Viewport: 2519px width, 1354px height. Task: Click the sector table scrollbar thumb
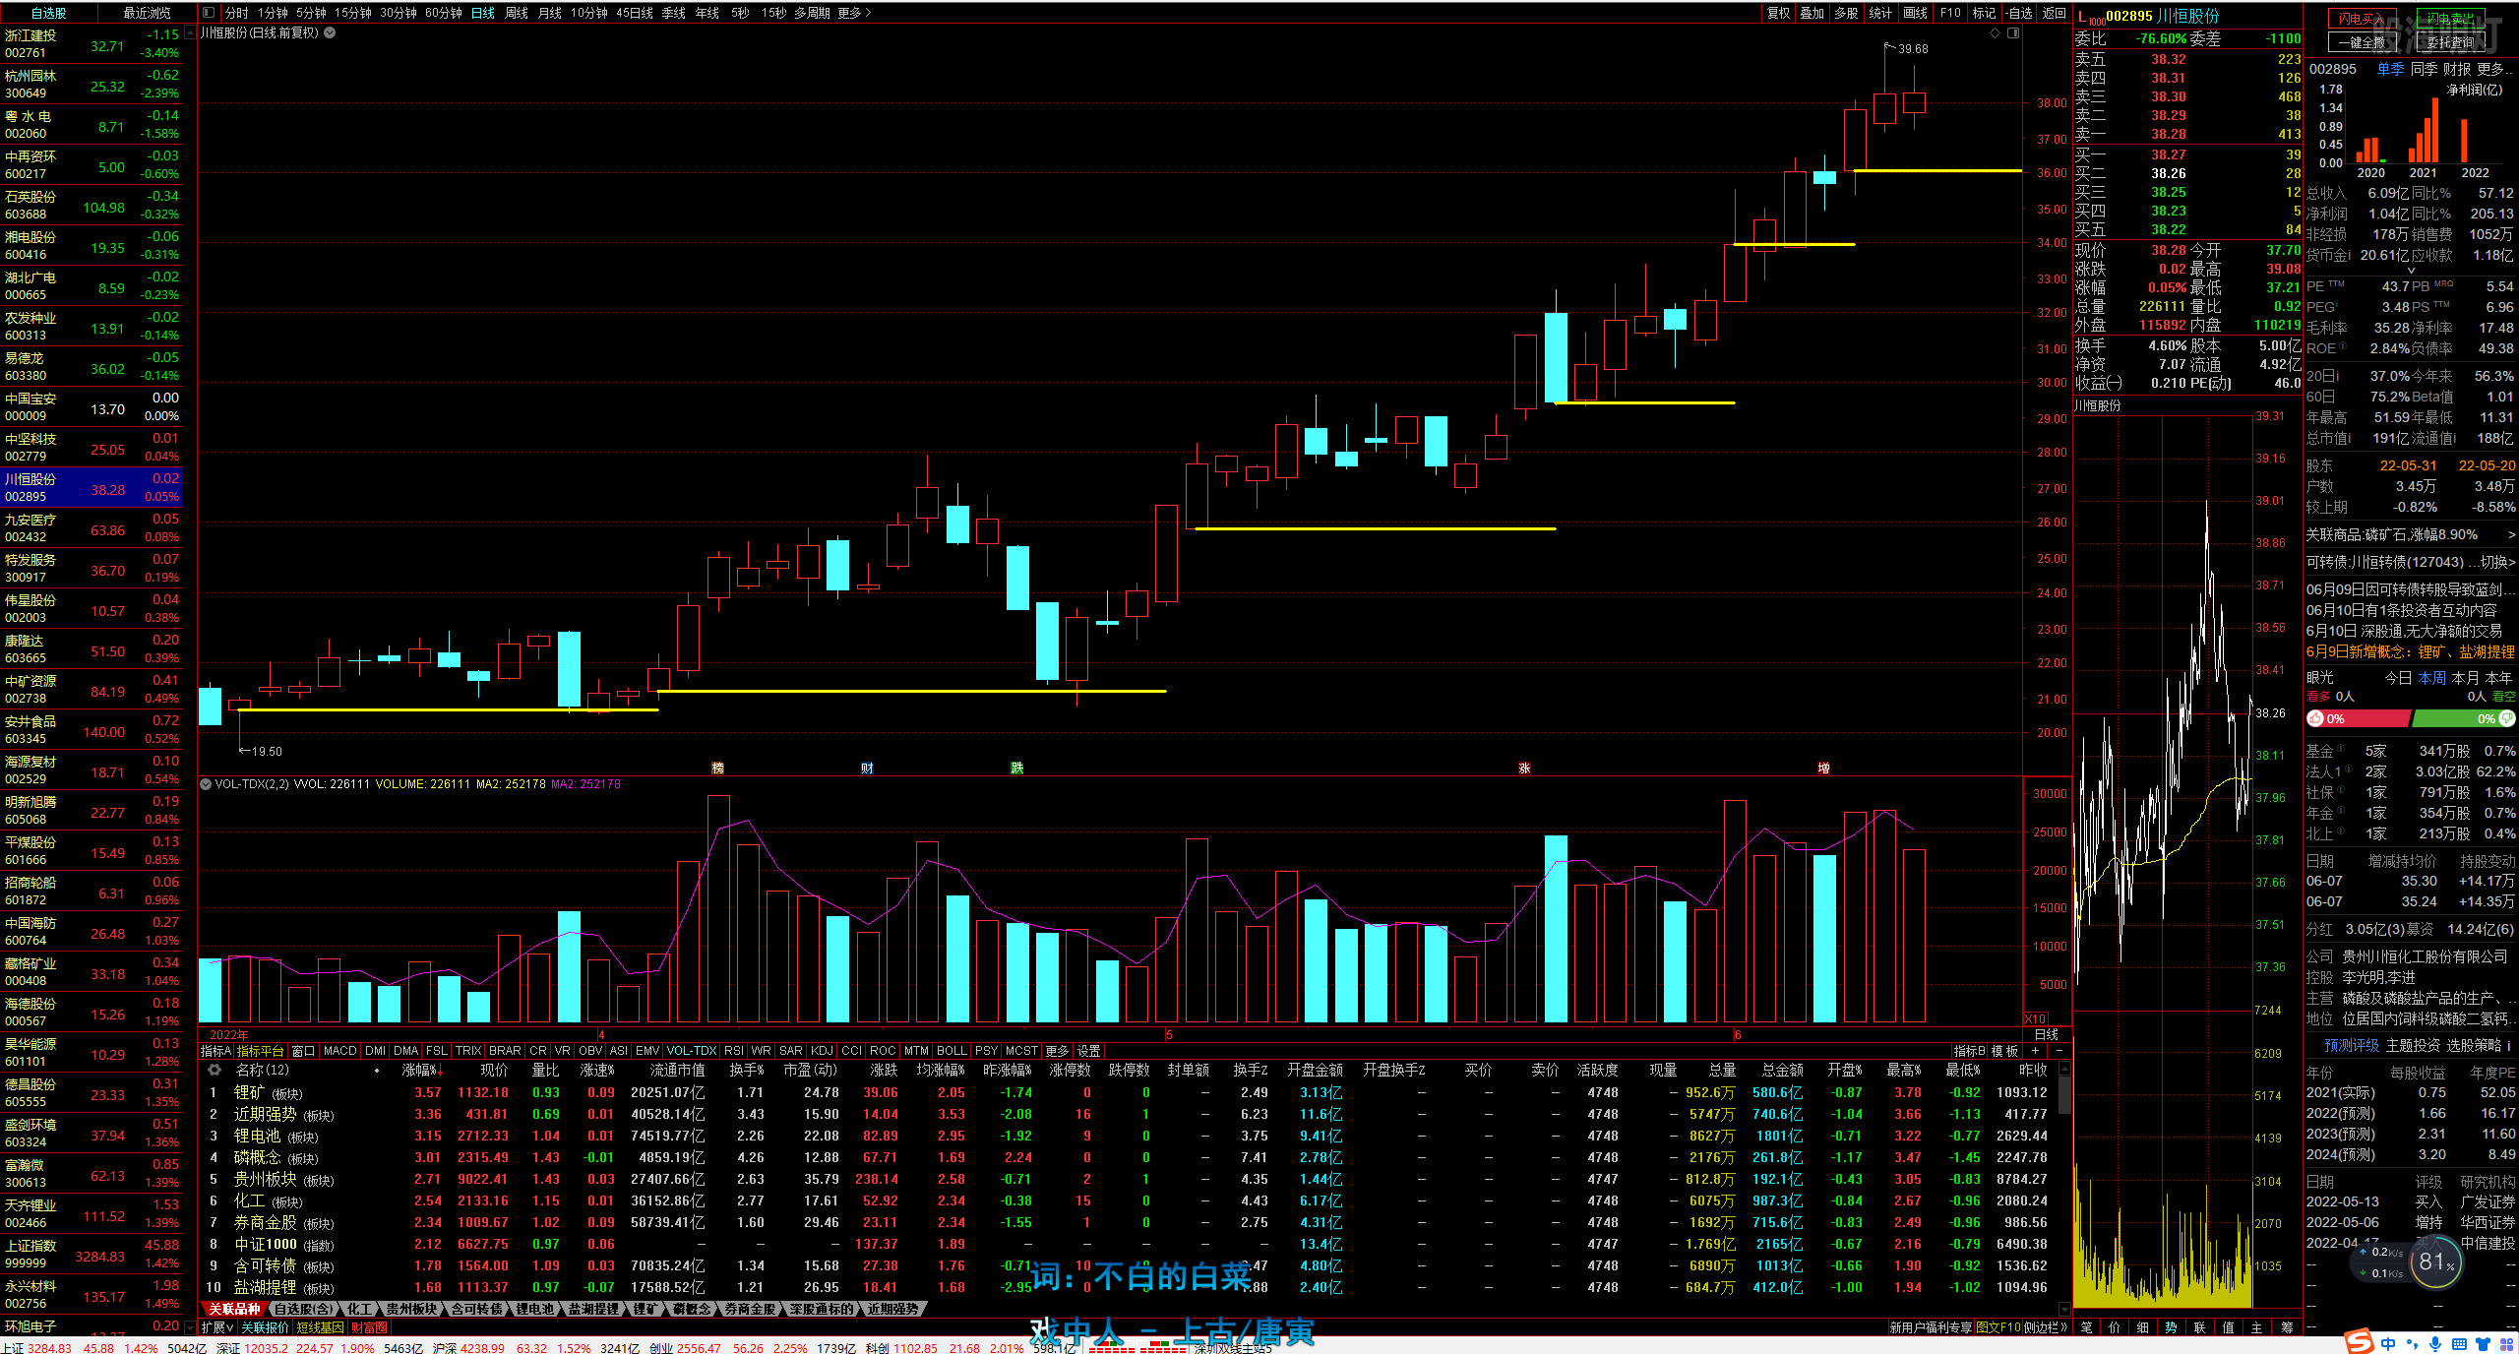2064,1097
